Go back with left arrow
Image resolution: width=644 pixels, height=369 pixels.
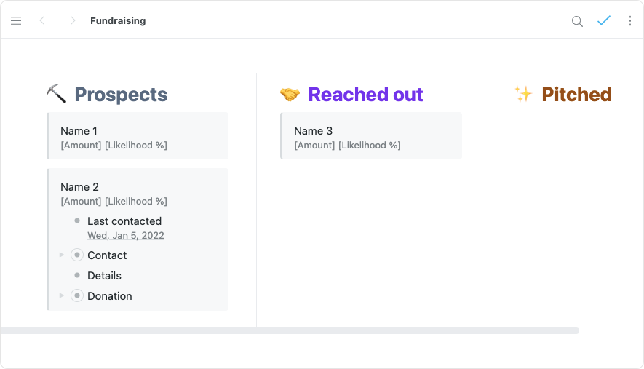click(x=42, y=21)
